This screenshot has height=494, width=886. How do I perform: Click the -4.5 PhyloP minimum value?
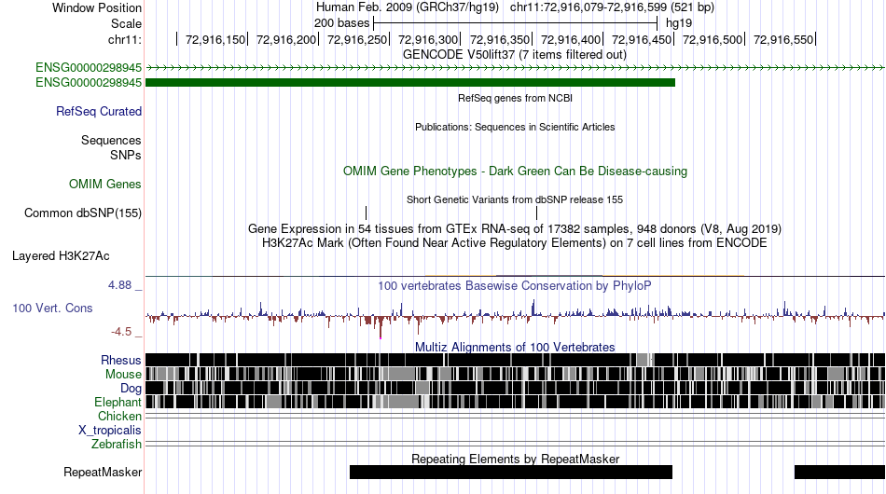tap(121, 332)
